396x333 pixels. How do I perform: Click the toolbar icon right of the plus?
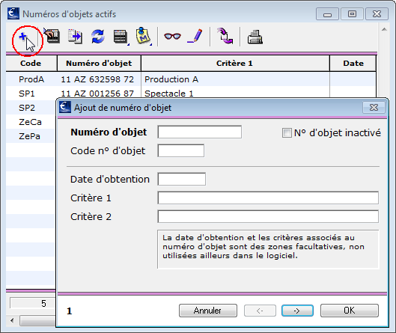pyautogui.click(x=52, y=36)
